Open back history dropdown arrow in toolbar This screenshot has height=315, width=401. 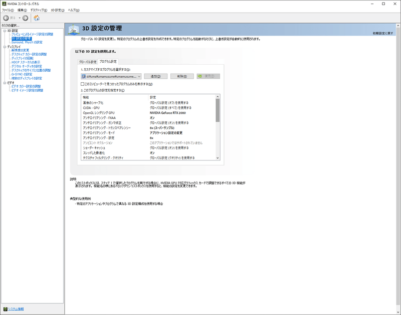pos(20,18)
